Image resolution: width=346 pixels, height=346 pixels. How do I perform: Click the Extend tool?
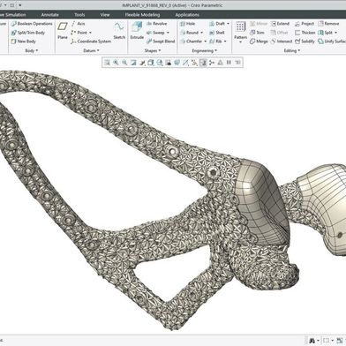[x=281, y=24]
